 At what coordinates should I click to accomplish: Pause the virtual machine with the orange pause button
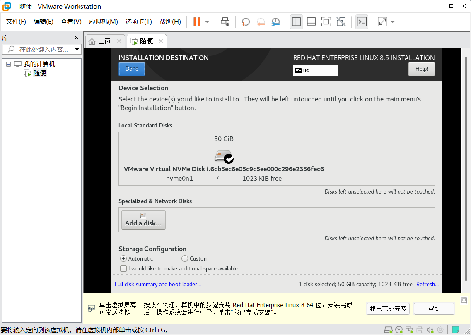(x=197, y=22)
